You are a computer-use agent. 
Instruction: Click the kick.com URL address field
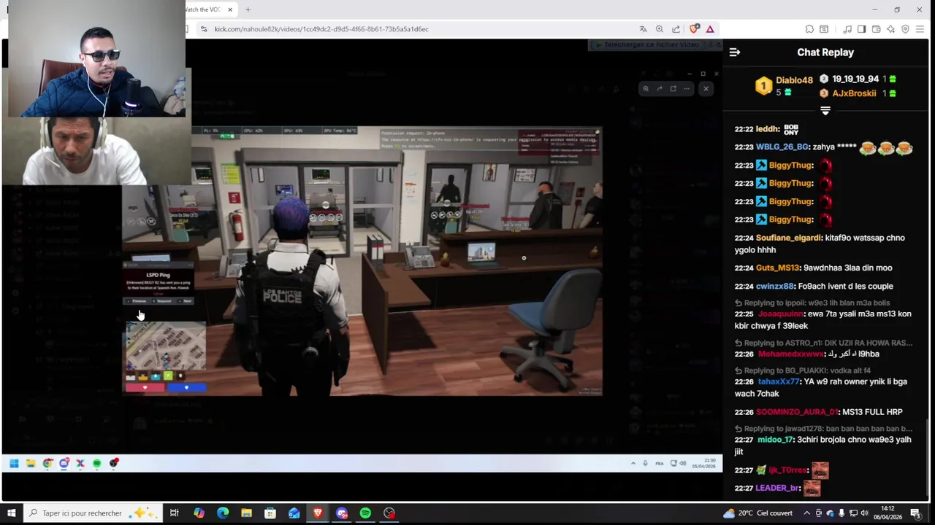(321, 29)
